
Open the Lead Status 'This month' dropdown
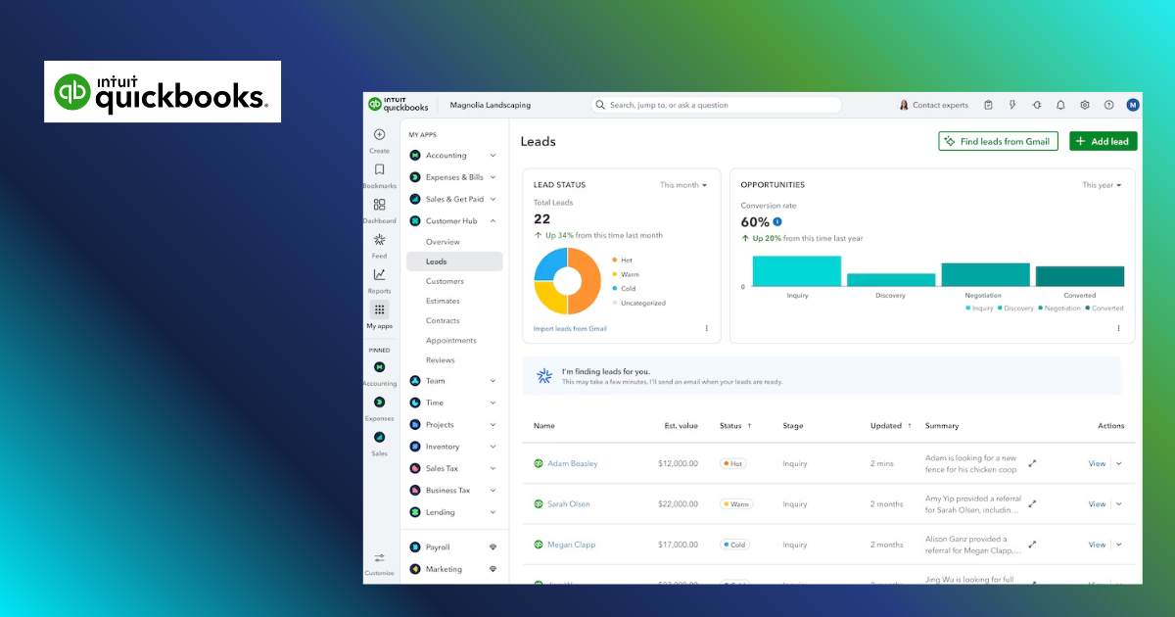(x=682, y=185)
